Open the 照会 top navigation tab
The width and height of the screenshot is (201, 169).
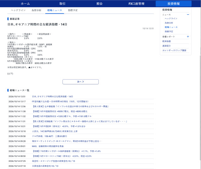coord(100,4)
